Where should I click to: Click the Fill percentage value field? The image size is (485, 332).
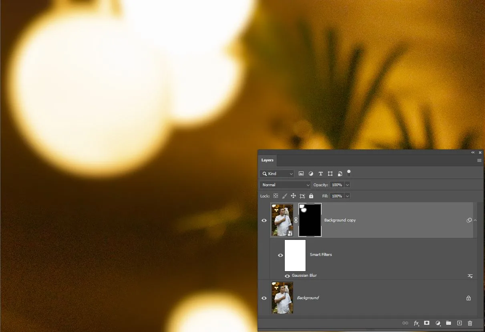point(336,196)
